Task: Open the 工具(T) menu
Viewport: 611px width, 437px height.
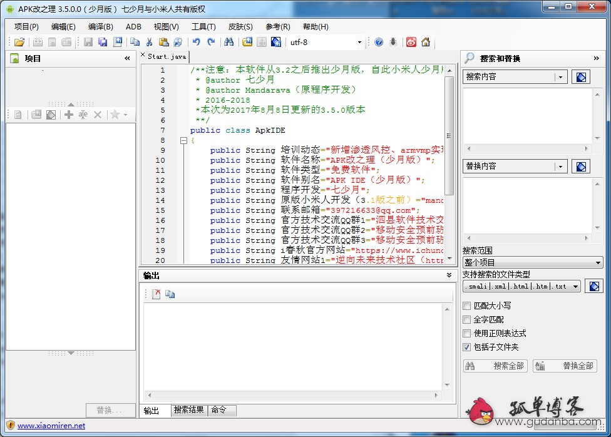Action: click(x=203, y=27)
